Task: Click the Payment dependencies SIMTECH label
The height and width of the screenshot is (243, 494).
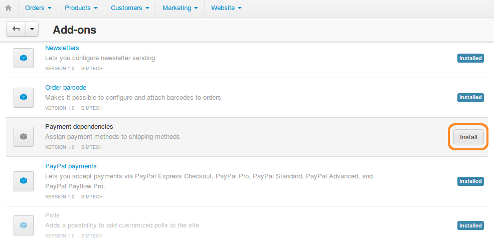Action: click(x=92, y=147)
